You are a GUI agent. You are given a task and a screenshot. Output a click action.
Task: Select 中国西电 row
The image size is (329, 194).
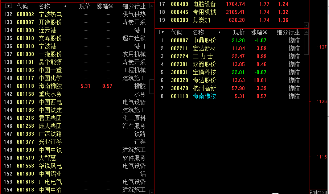[75, 102]
